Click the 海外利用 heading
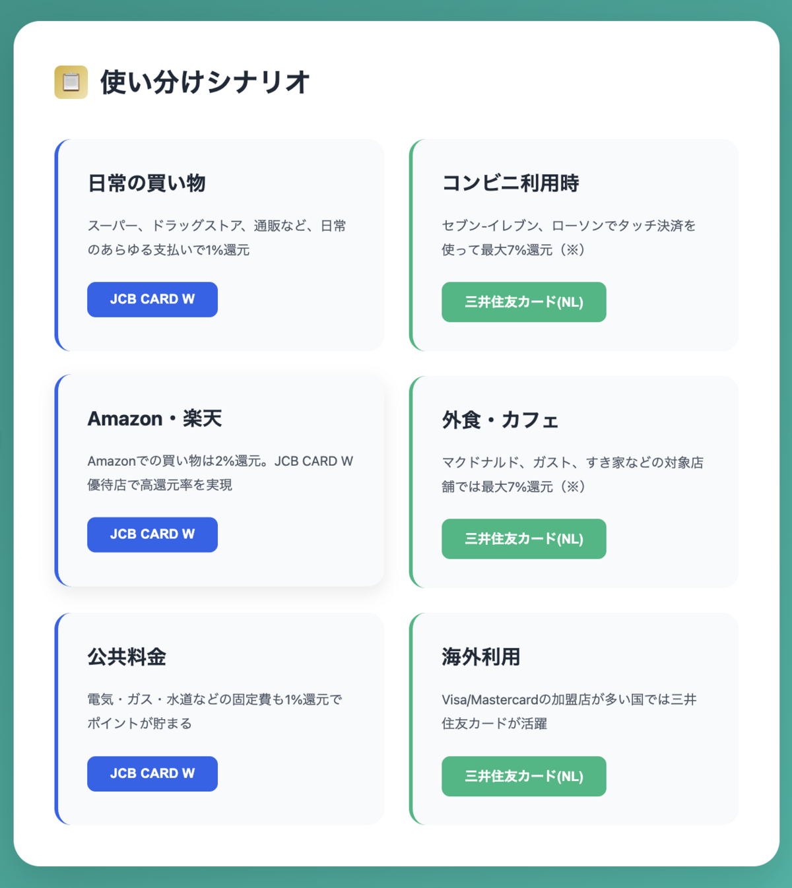The height and width of the screenshot is (888, 792). tap(480, 657)
